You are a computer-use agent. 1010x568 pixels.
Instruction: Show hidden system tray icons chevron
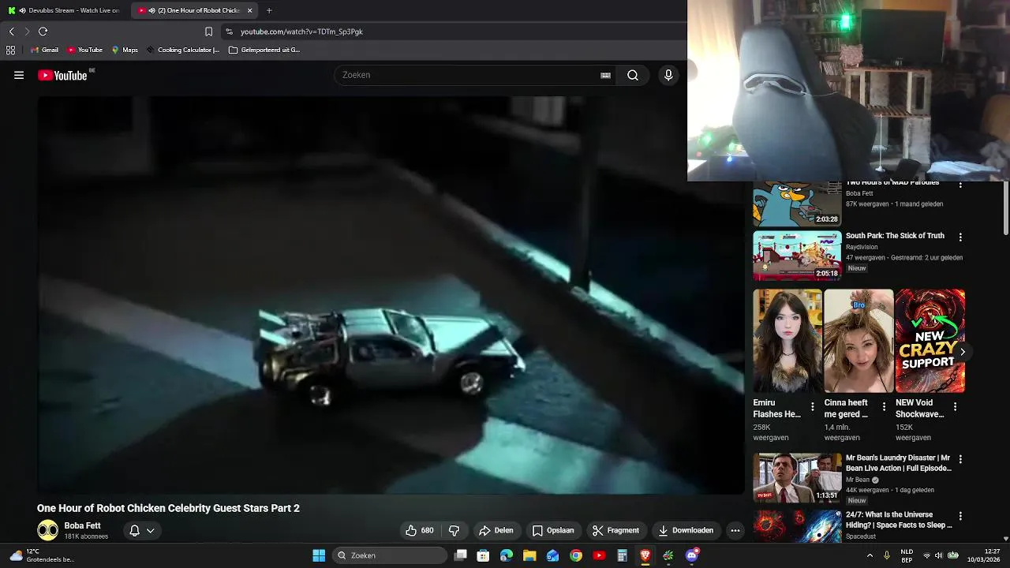pos(870,555)
